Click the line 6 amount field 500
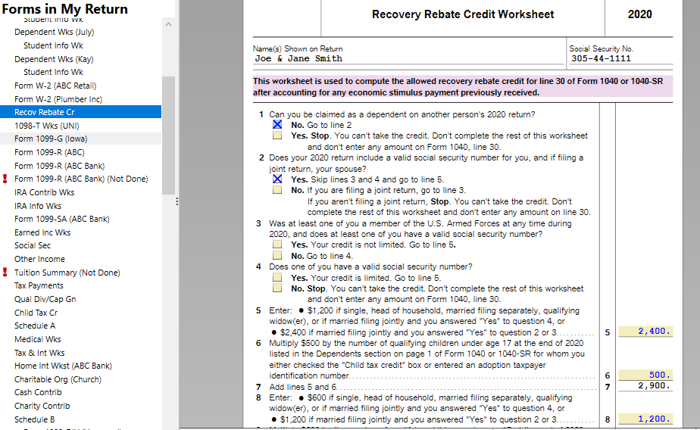Viewport: 700px width, 430px height. (x=645, y=375)
